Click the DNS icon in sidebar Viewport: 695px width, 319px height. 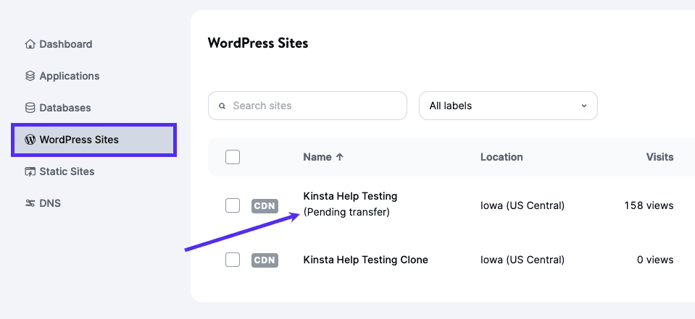(30, 203)
